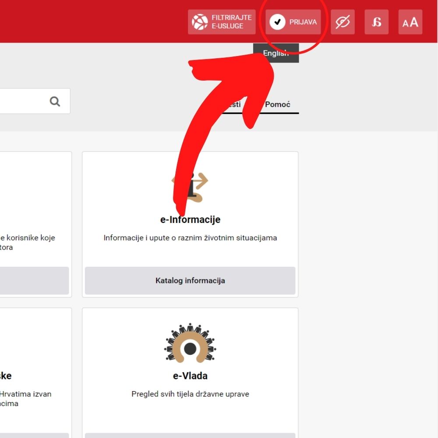Viewport: 438px width, 438px height.
Task: Click the e-Vlada people circle icon
Action: coord(190,343)
